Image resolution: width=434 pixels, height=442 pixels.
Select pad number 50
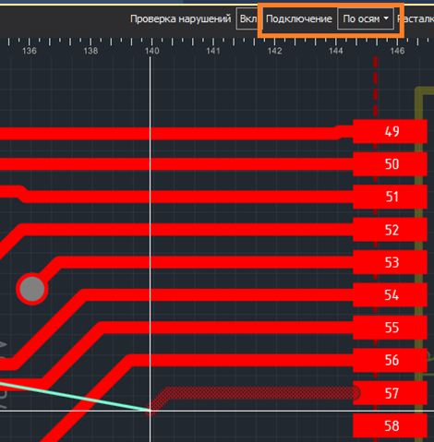(390, 164)
